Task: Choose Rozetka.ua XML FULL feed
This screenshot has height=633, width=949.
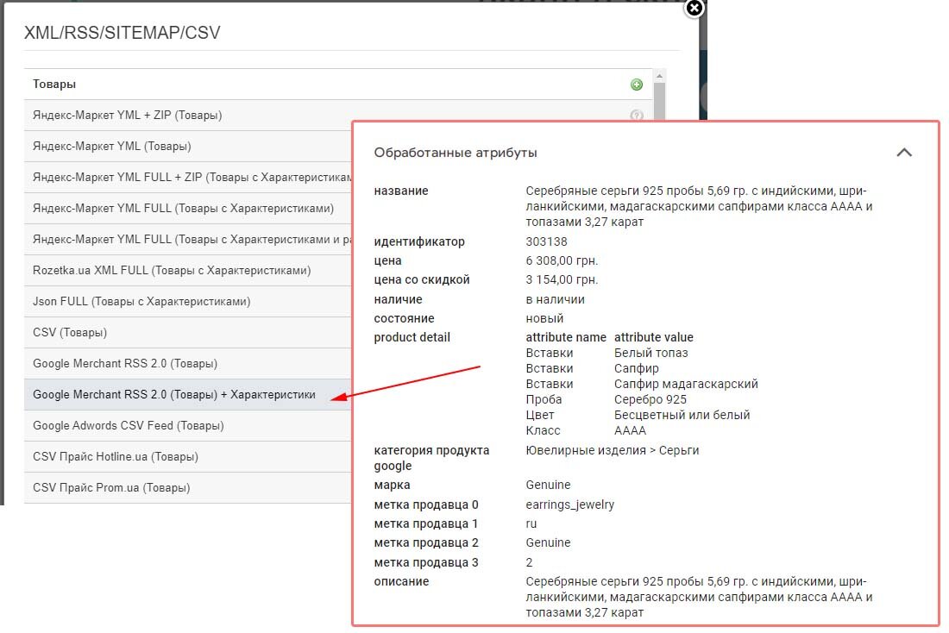Action: coord(171,271)
